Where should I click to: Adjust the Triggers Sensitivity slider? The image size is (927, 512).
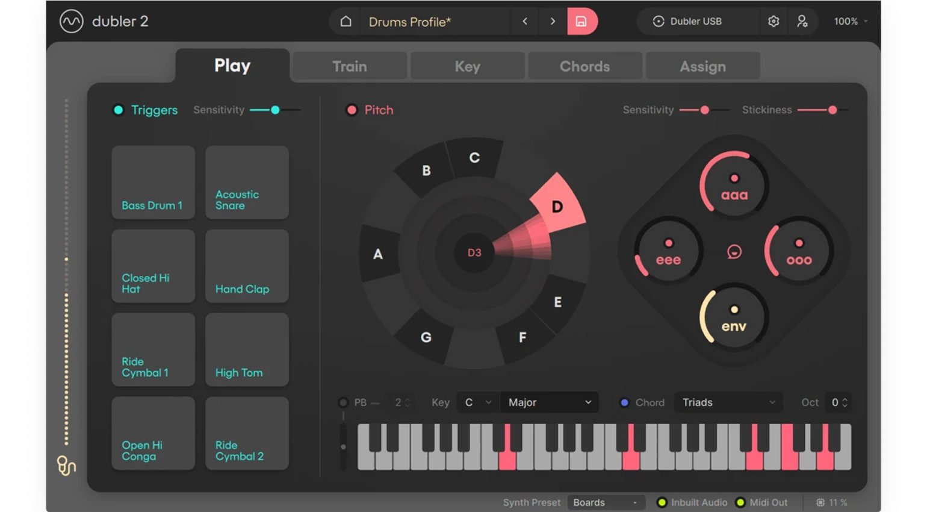click(x=275, y=110)
